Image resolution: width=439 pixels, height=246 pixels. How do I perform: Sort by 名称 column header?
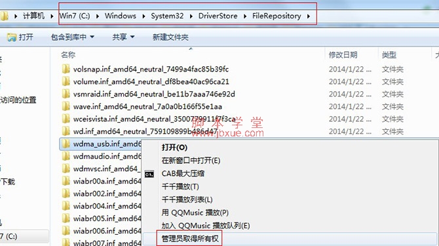pos(68,54)
